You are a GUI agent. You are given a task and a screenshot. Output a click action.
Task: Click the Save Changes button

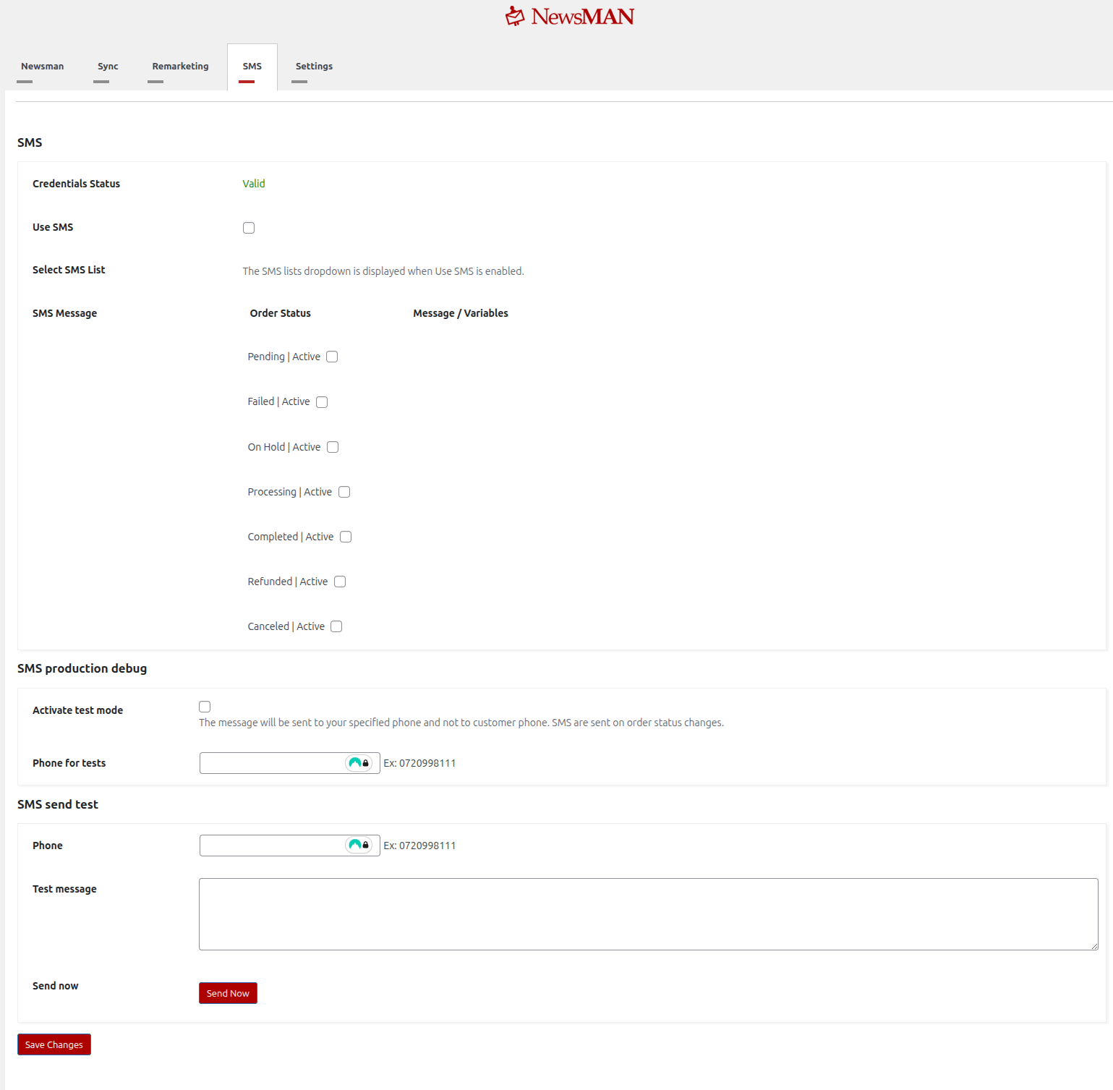[x=54, y=1044]
